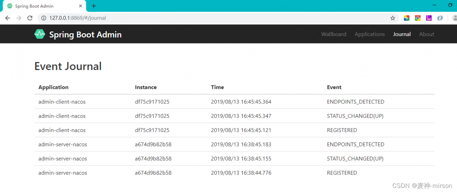
Task: Open the user profile avatar icon
Action: coord(455,18)
